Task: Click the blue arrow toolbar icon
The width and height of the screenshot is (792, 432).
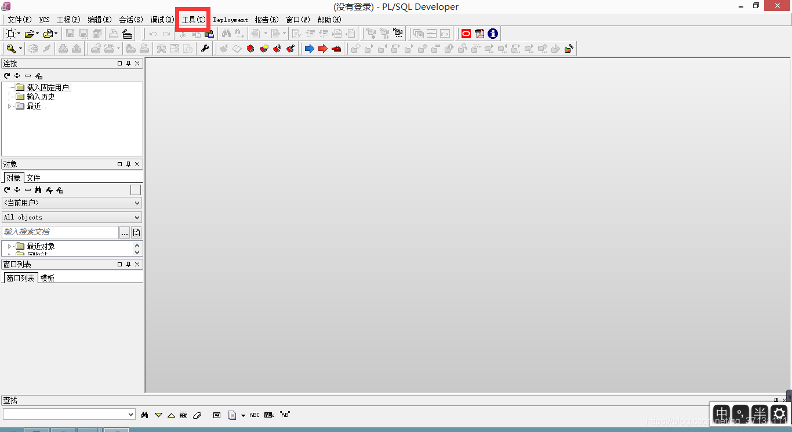Action: [x=309, y=49]
